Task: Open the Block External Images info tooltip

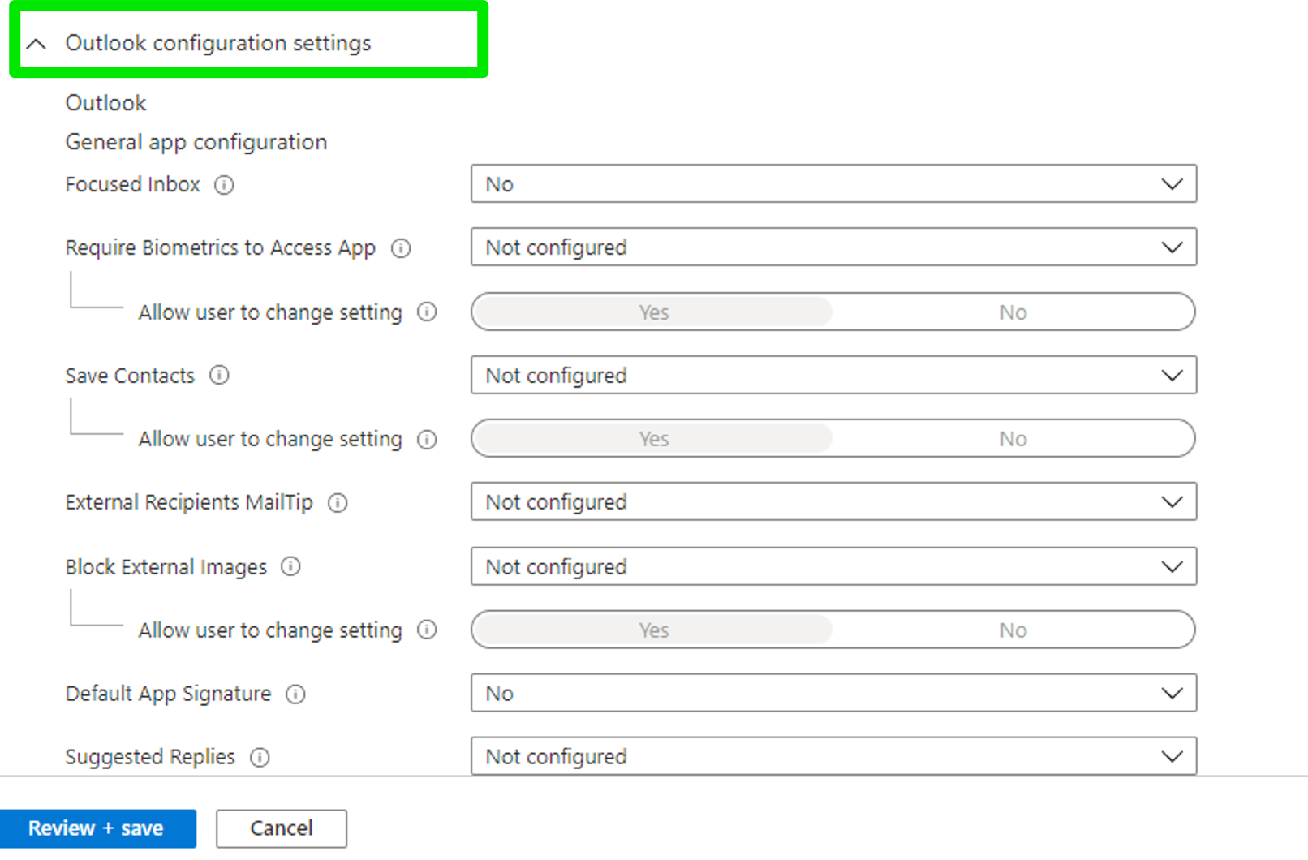Action: coord(290,567)
